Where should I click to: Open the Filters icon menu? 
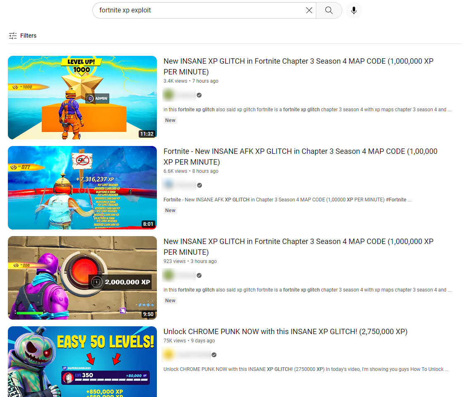tap(12, 36)
